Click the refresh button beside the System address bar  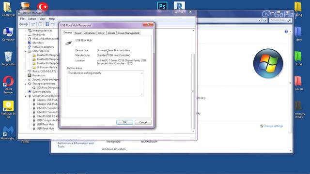[x=264, y=20]
